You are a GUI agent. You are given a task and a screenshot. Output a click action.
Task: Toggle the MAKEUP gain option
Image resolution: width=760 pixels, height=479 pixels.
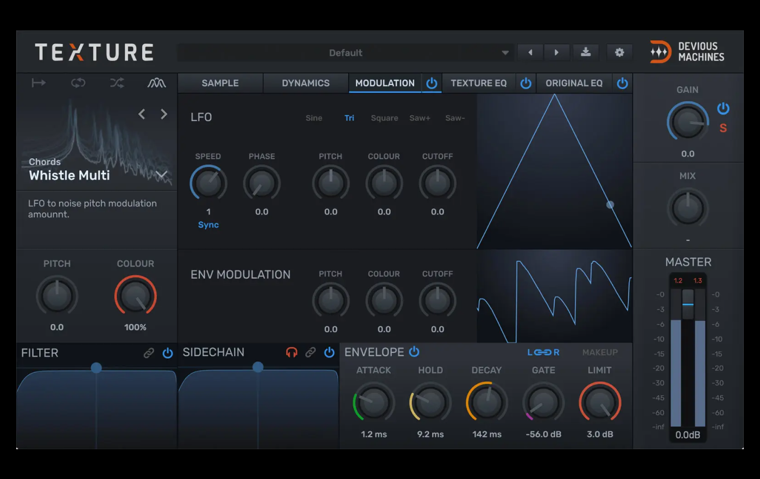coord(600,352)
